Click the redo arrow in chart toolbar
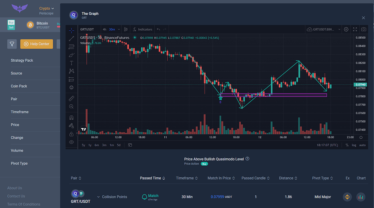The width and height of the screenshot is (374, 208). click(165, 29)
